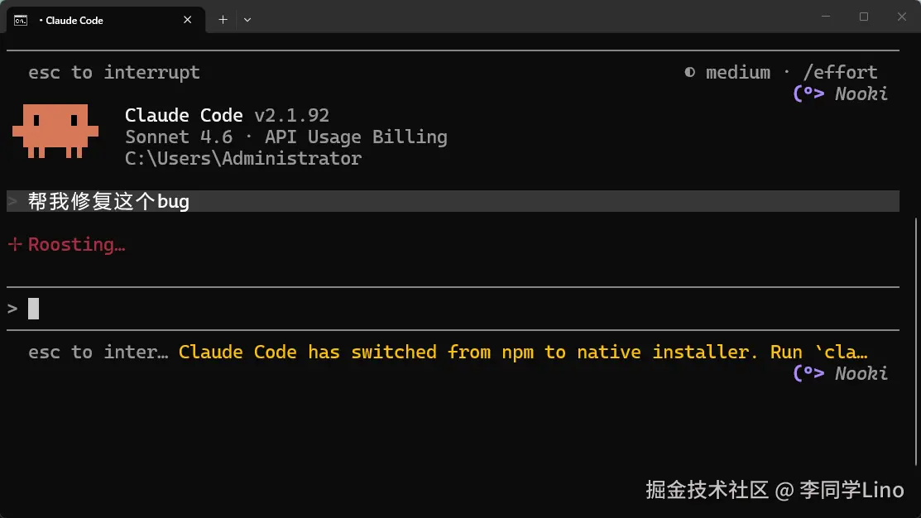The width and height of the screenshot is (921, 518).
Task: Select the Claude Code tab
Action: (99, 20)
